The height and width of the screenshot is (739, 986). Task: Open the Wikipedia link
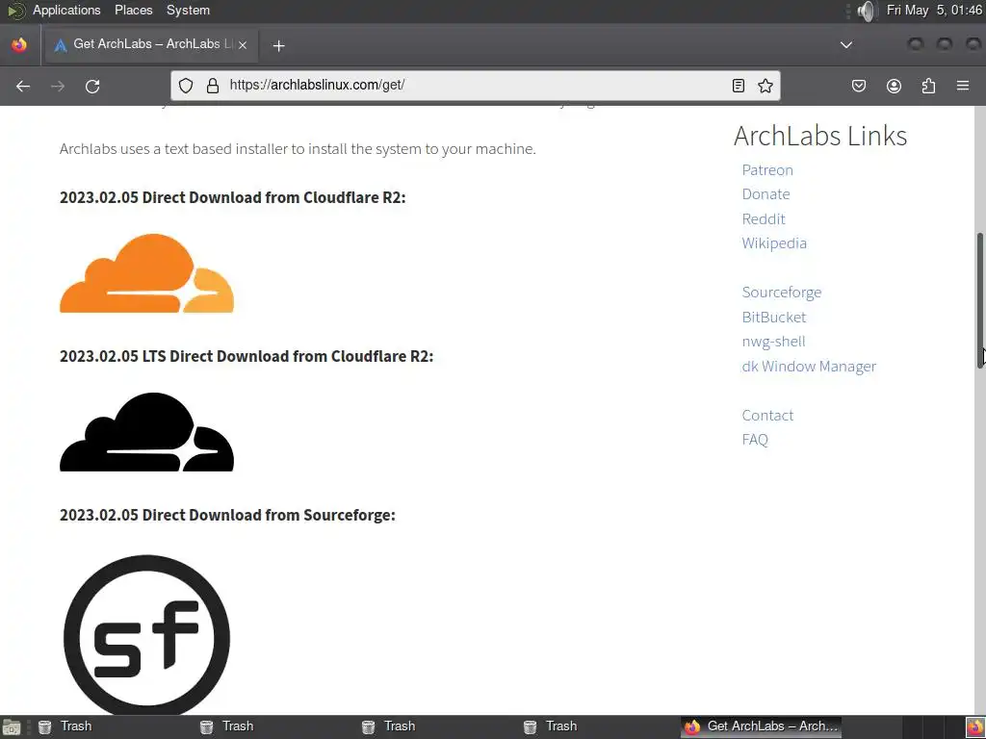point(774,243)
